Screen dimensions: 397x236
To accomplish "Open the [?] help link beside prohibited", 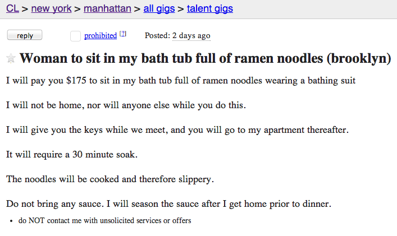I will [123, 34].
